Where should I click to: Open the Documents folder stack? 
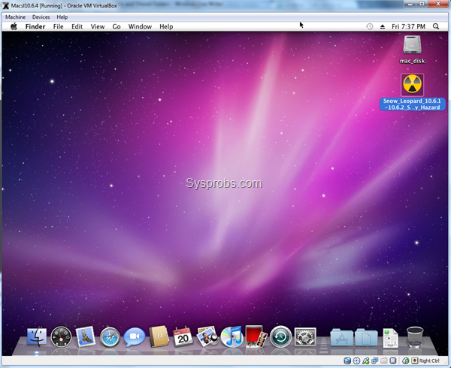366,337
